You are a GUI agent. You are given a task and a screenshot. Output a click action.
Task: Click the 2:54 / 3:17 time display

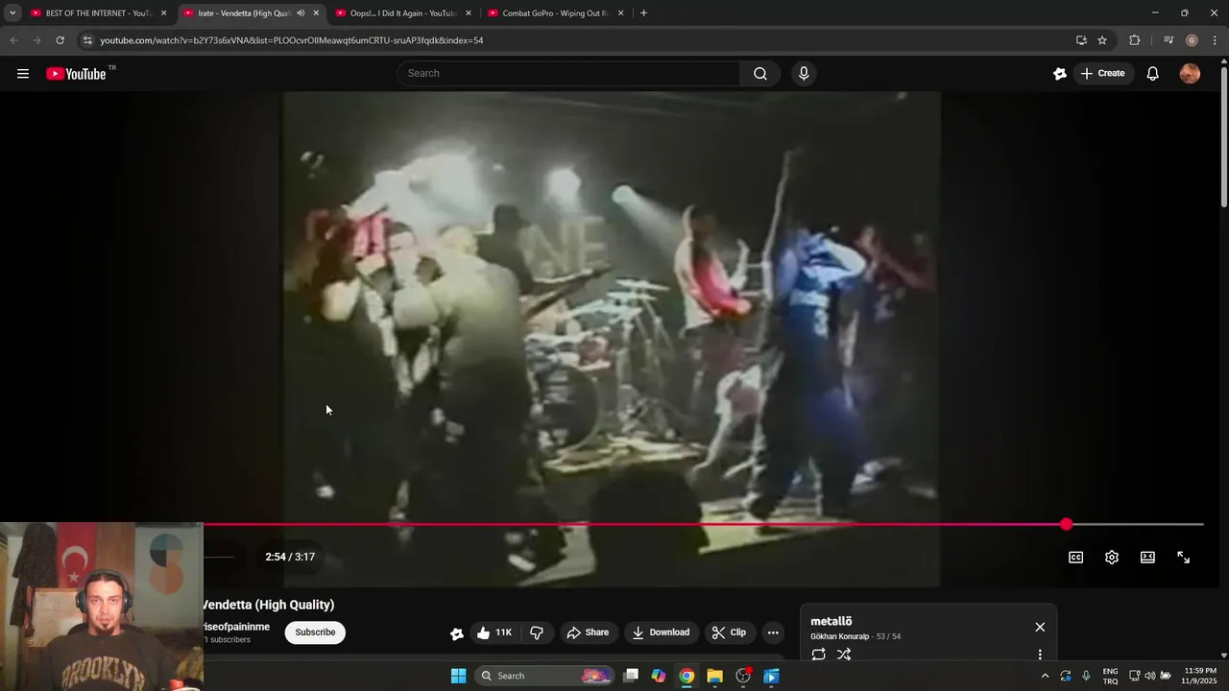click(x=290, y=557)
